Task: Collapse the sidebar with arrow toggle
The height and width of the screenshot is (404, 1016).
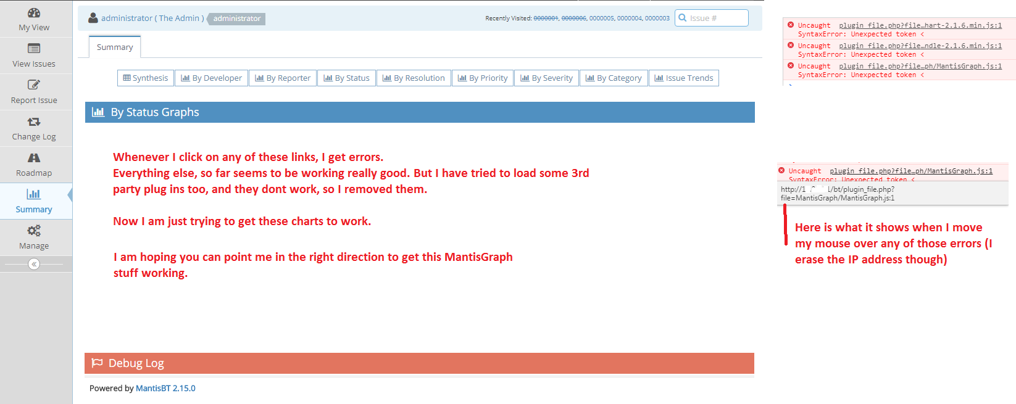Action: (34, 264)
